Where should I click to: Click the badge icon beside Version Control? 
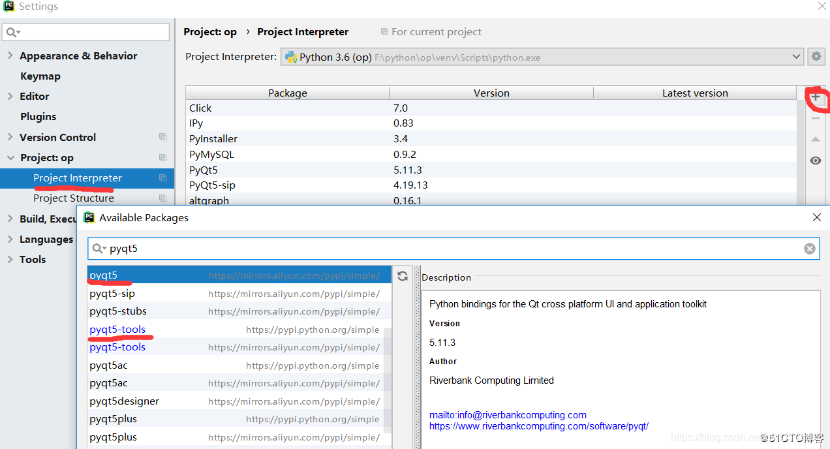click(x=162, y=137)
